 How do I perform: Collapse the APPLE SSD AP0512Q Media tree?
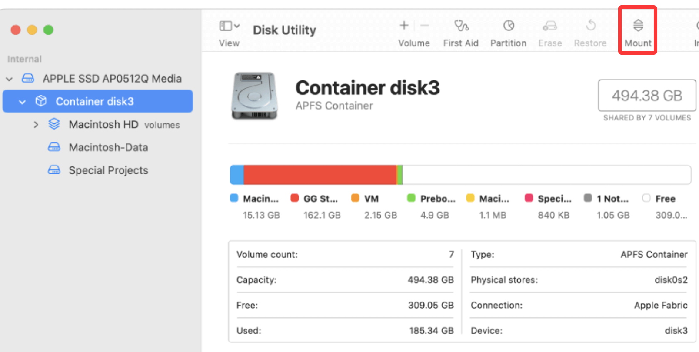pyautogui.click(x=9, y=79)
